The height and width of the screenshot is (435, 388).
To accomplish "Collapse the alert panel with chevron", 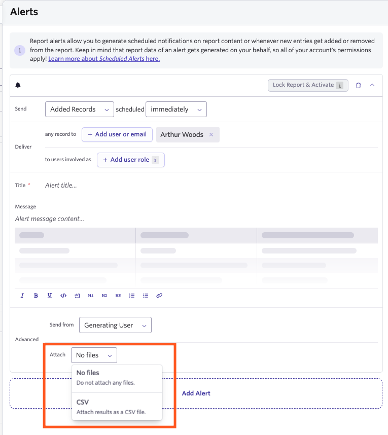I will [x=372, y=85].
